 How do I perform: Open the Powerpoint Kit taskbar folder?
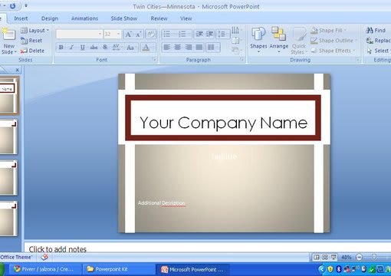click(x=119, y=269)
